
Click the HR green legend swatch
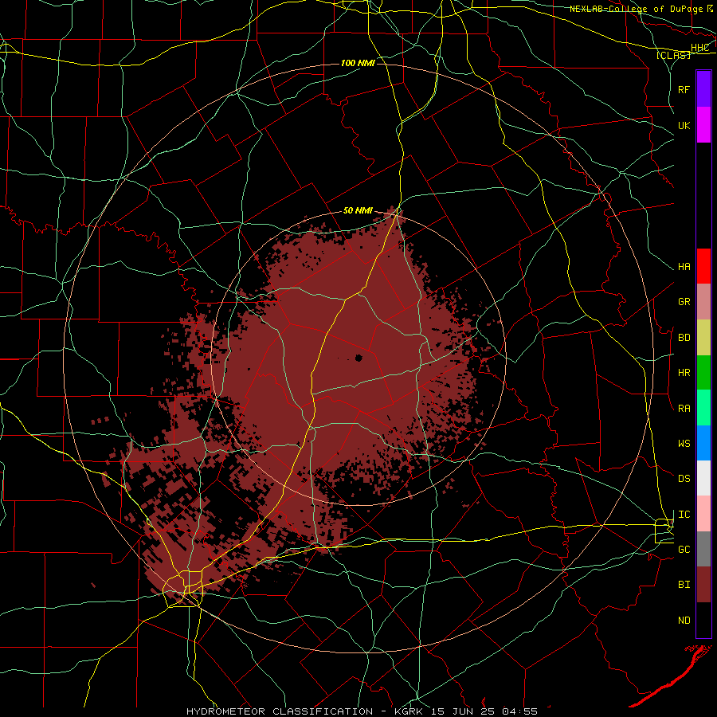[x=703, y=372]
